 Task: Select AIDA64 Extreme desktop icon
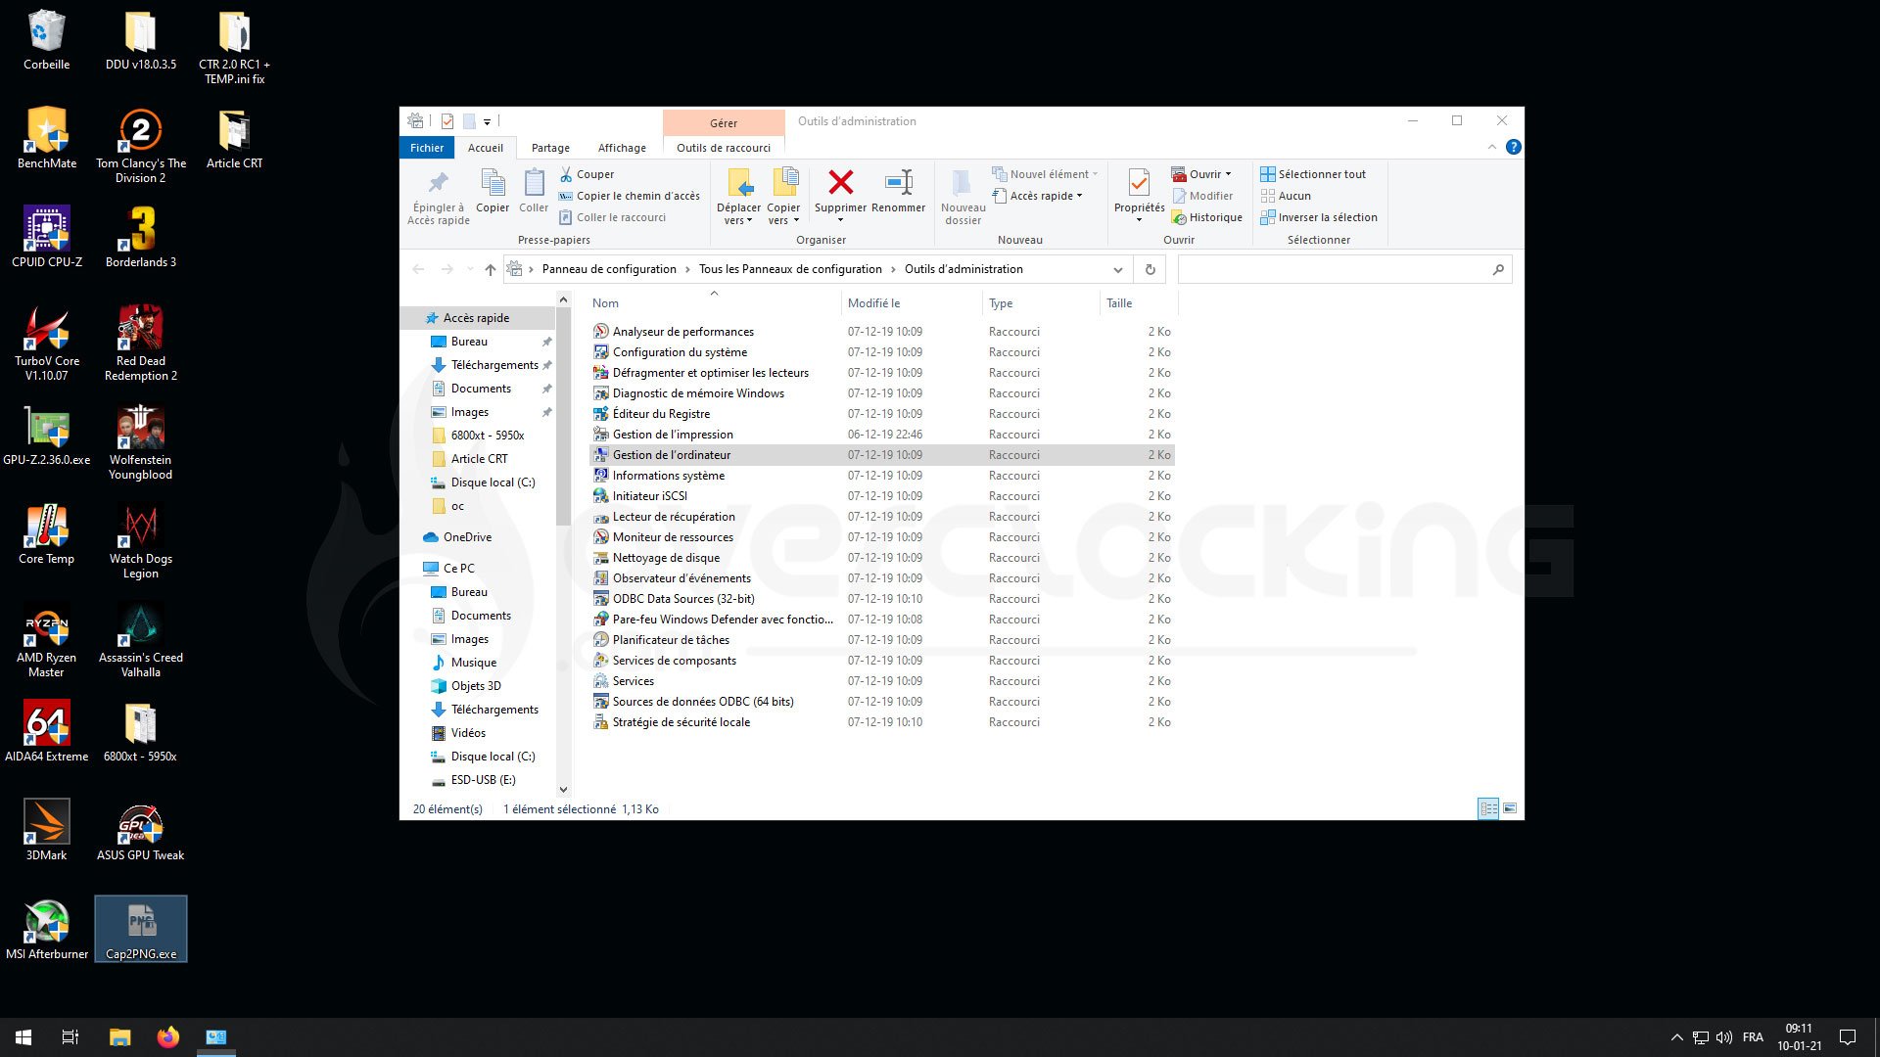point(47,731)
